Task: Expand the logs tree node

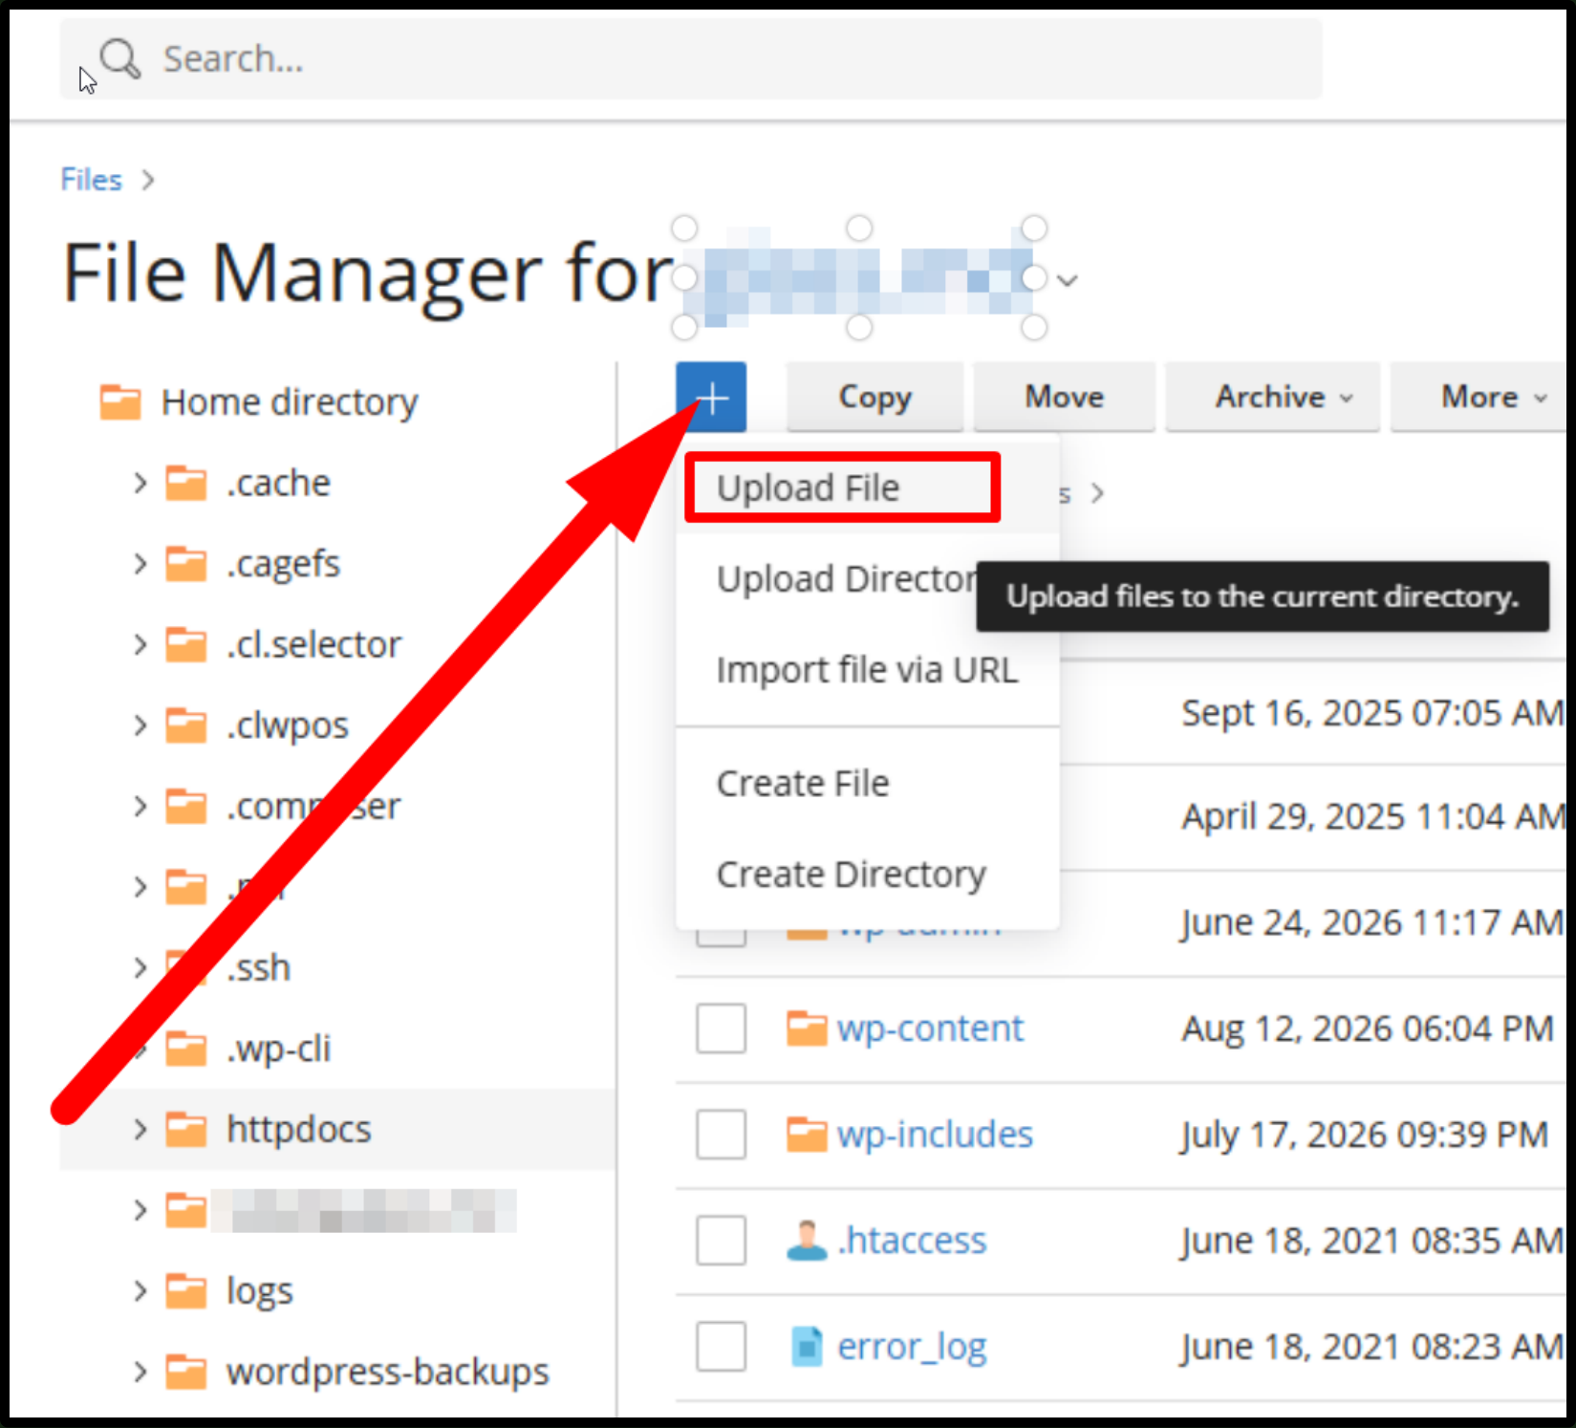Action: pos(140,1291)
